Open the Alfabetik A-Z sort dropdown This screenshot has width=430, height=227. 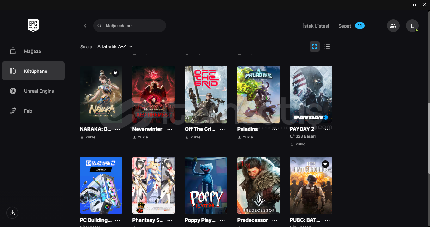point(115,46)
